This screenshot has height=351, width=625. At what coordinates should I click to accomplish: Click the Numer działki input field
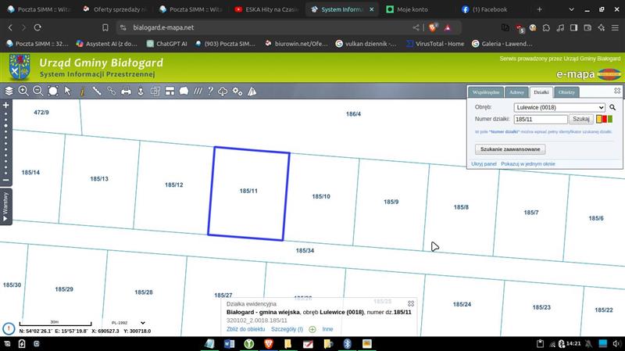tap(540, 120)
